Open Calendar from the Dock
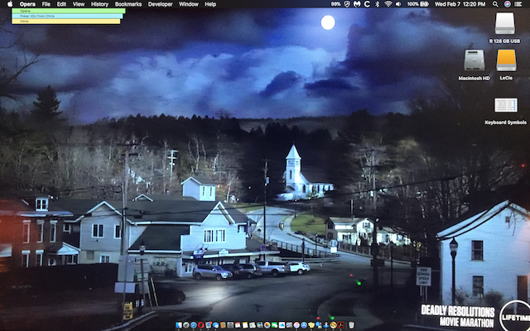The image size is (530, 331). (238, 325)
